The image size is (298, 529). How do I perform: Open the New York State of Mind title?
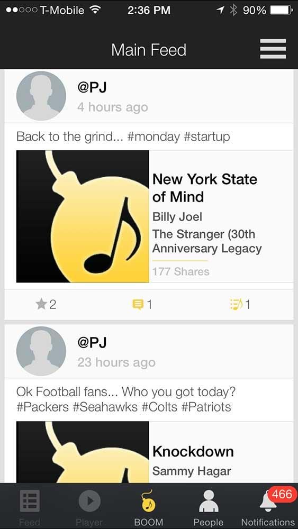[204, 188]
